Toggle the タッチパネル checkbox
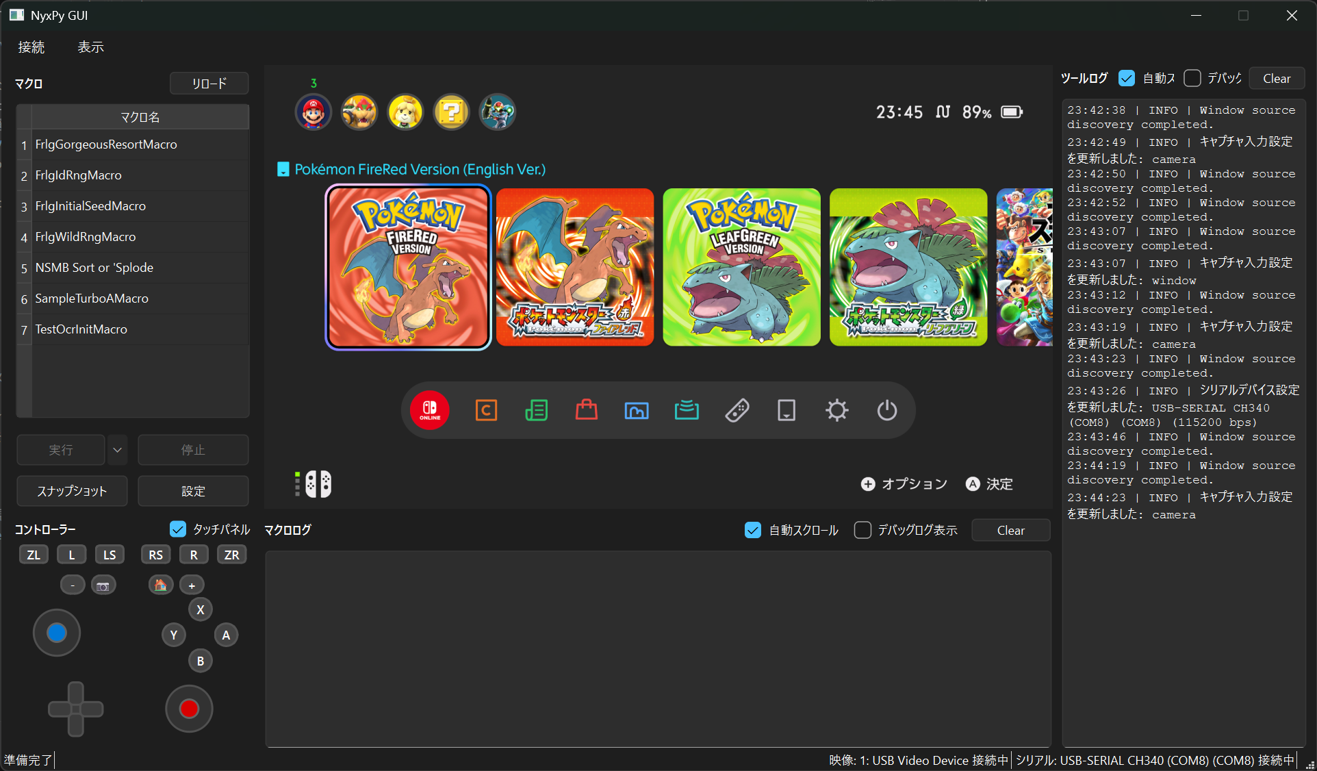This screenshot has height=771, width=1317. click(178, 529)
